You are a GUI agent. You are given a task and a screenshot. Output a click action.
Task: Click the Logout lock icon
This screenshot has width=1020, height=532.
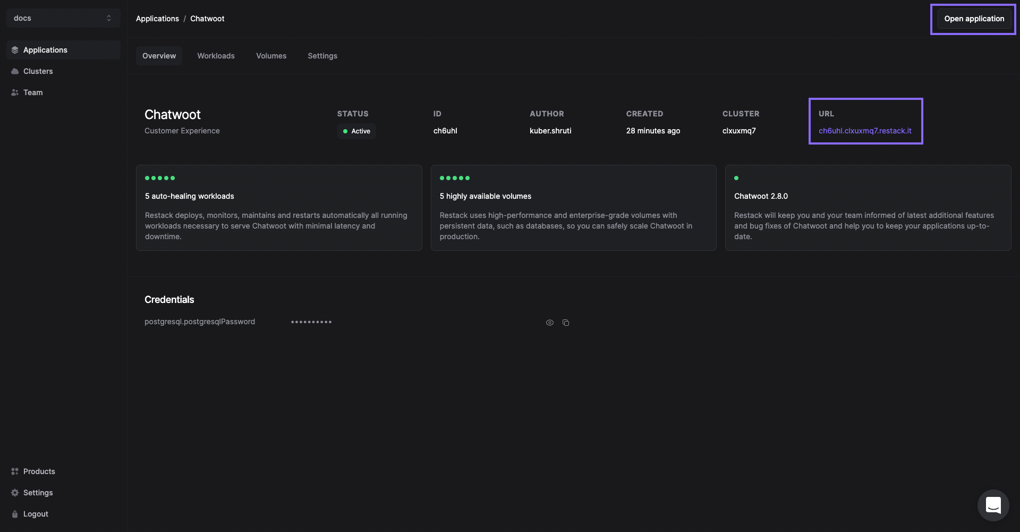click(x=15, y=514)
